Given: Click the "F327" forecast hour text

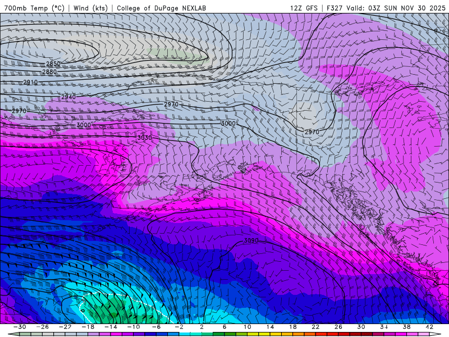Looking at the screenshot, I should (x=334, y=8).
